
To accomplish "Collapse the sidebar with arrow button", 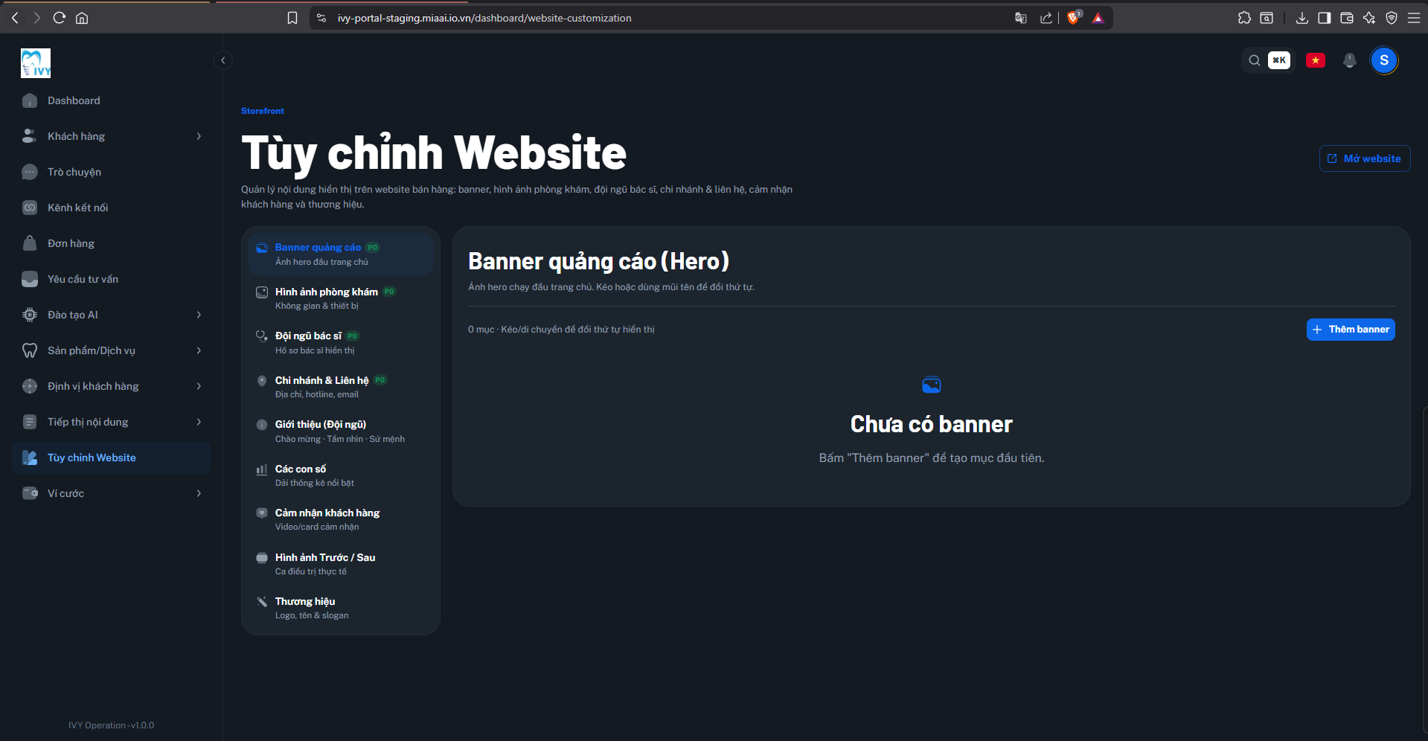I will point(223,60).
